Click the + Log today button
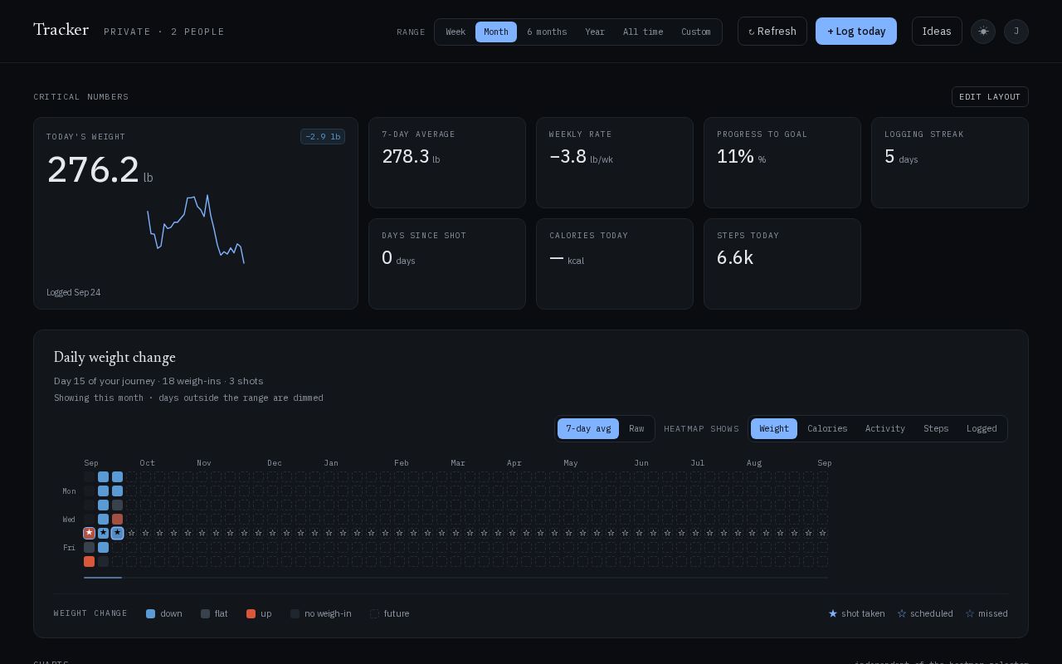This screenshot has height=664, width=1062. click(856, 32)
